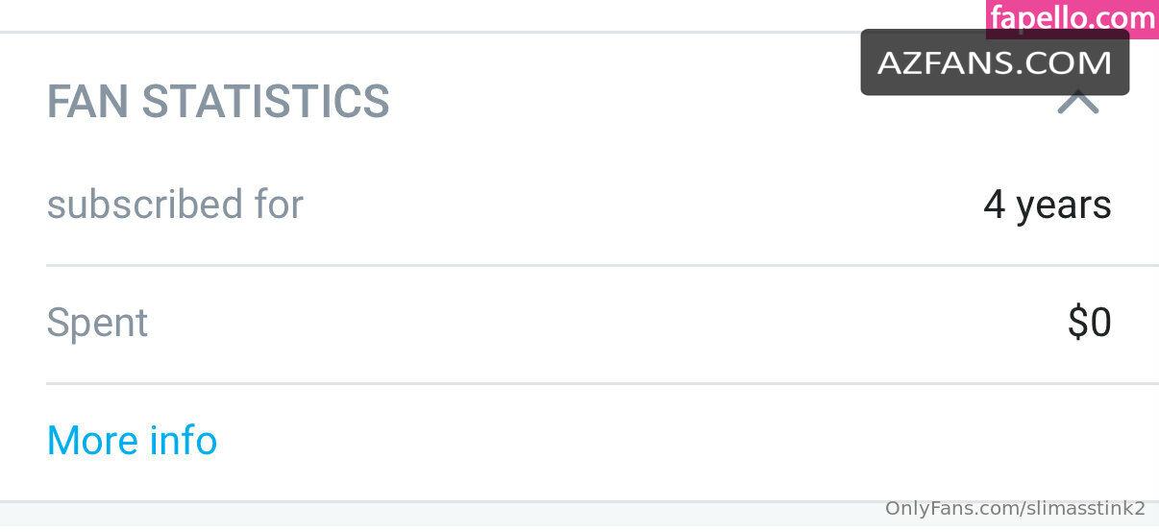The width and height of the screenshot is (1159, 532).
Task: Click the pink fapello.com badge
Action: (1073, 18)
